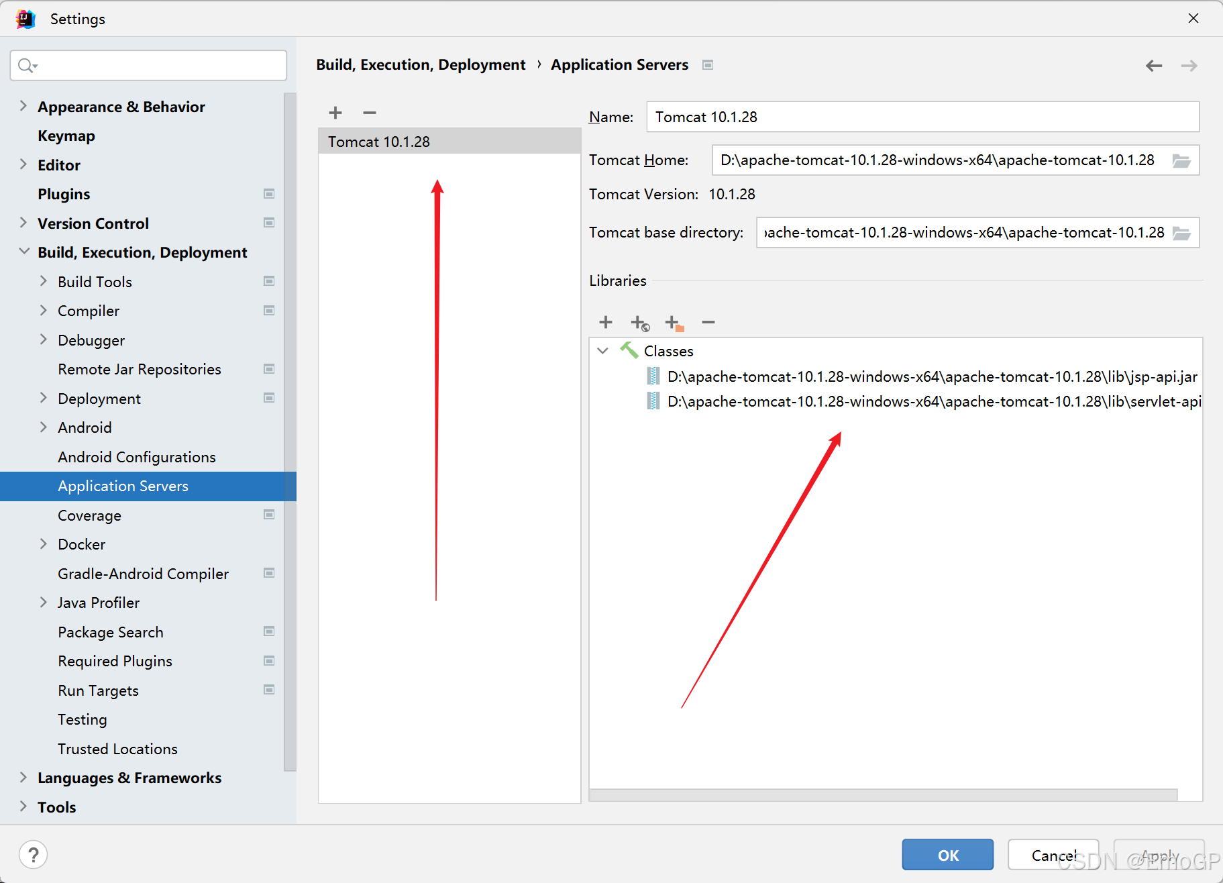This screenshot has width=1223, height=883.
Task: Click the libraries horizontal scrollbar
Action: point(883,795)
